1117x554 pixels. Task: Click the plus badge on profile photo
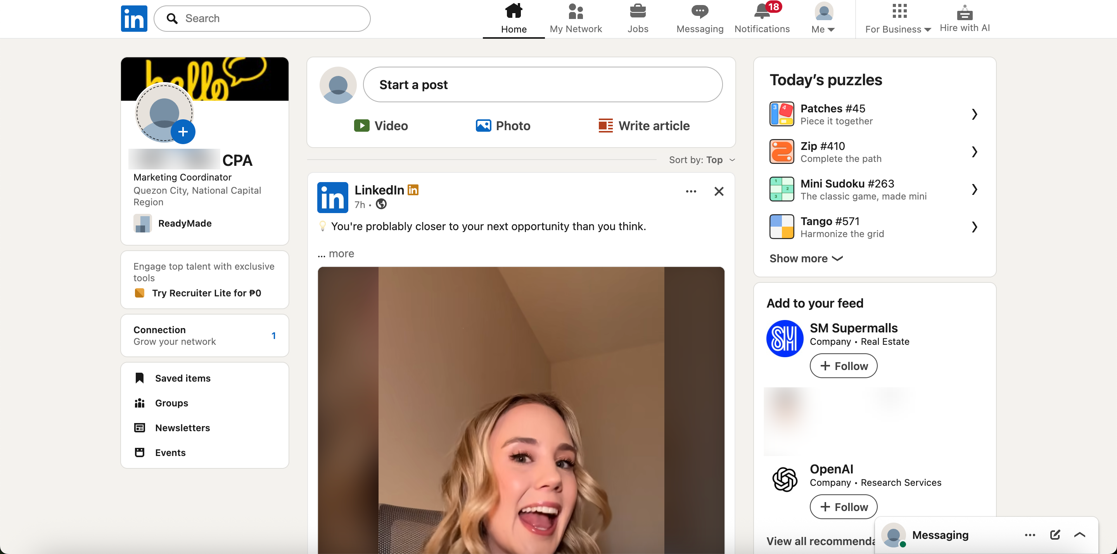click(x=183, y=132)
